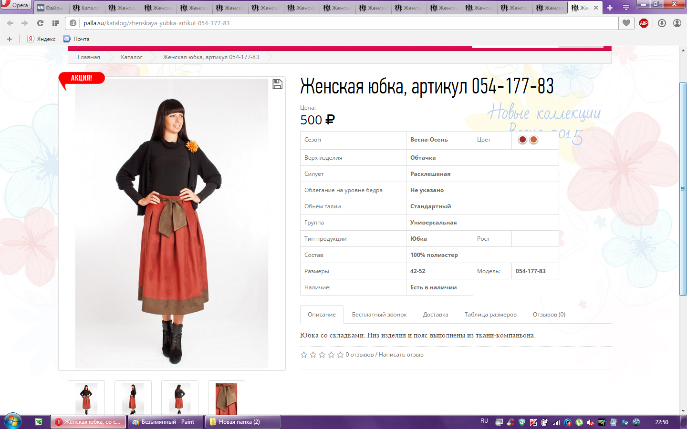Viewport: 687px width, 429px height.
Task: Pick the dark red color swatch
Action: tap(522, 140)
